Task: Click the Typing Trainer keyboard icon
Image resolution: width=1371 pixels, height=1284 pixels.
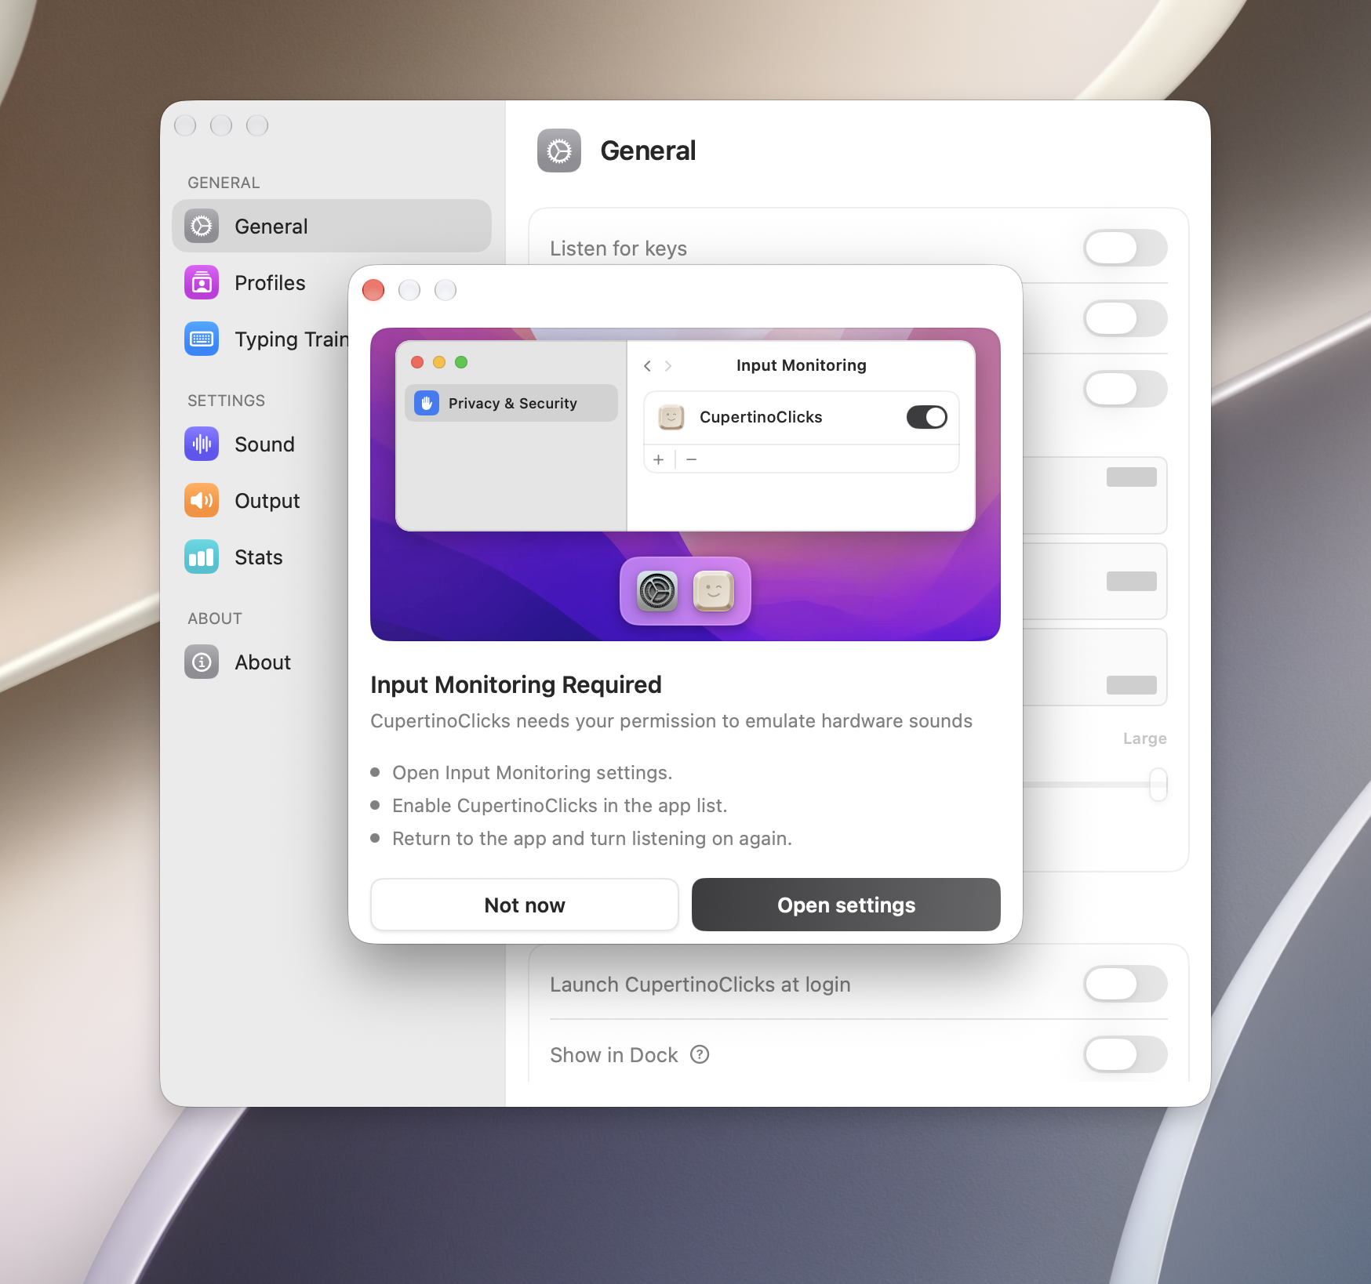Action: click(x=202, y=339)
